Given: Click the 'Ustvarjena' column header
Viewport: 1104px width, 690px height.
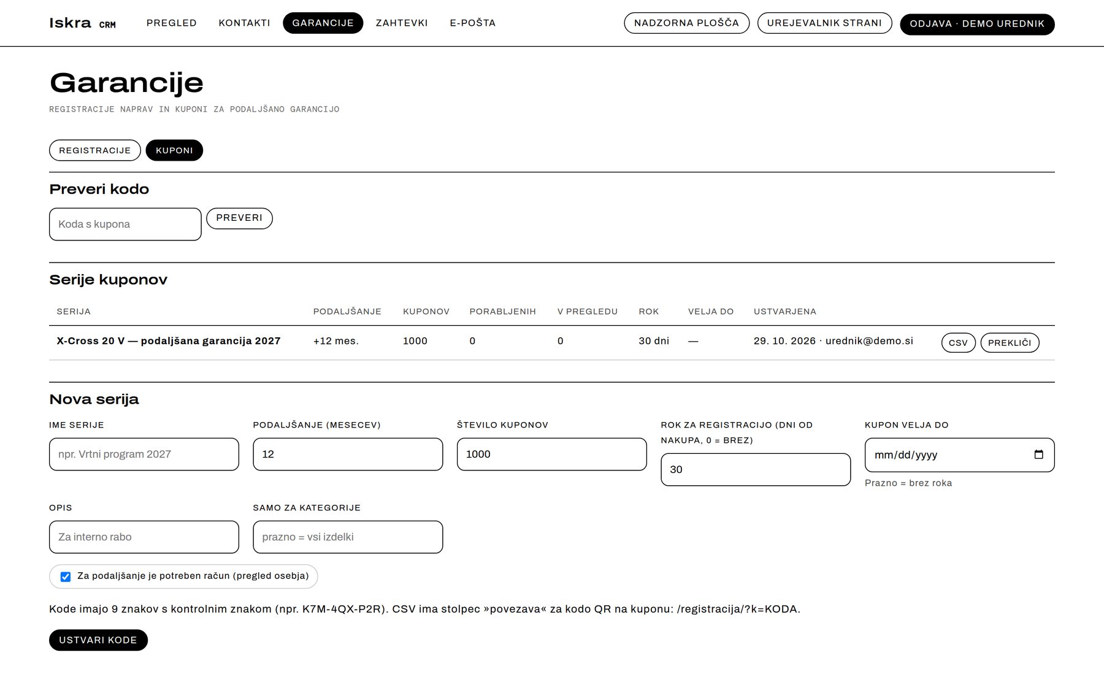Looking at the screenshot, I should tap(785, 312).
